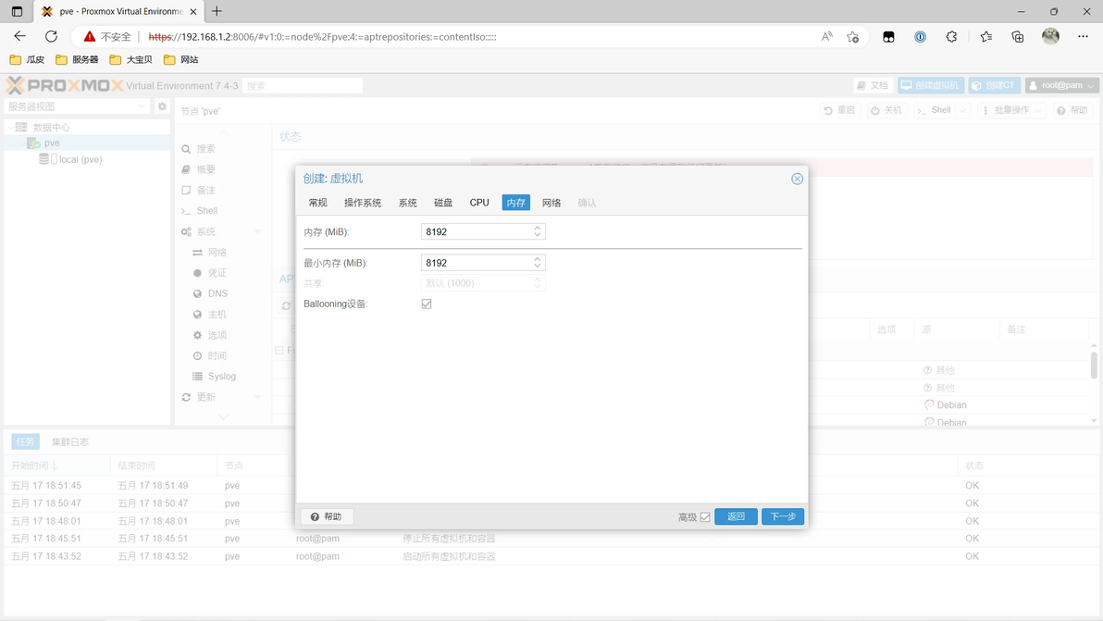Click the 返回 back button
The image size is (1103, 621).
(x=736, y=516)
